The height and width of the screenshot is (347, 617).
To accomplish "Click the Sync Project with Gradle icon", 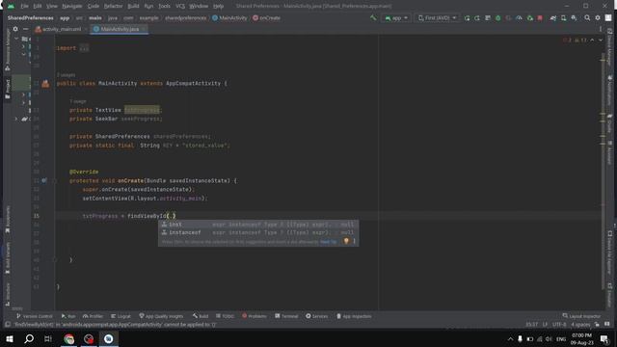I will pos(552,18).
